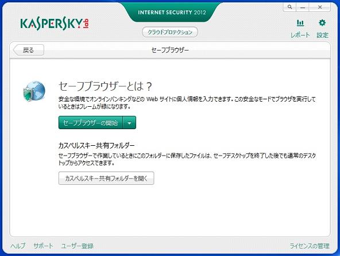Click the レポート text label
The image size is (340, 256).
tap(300, 35)
